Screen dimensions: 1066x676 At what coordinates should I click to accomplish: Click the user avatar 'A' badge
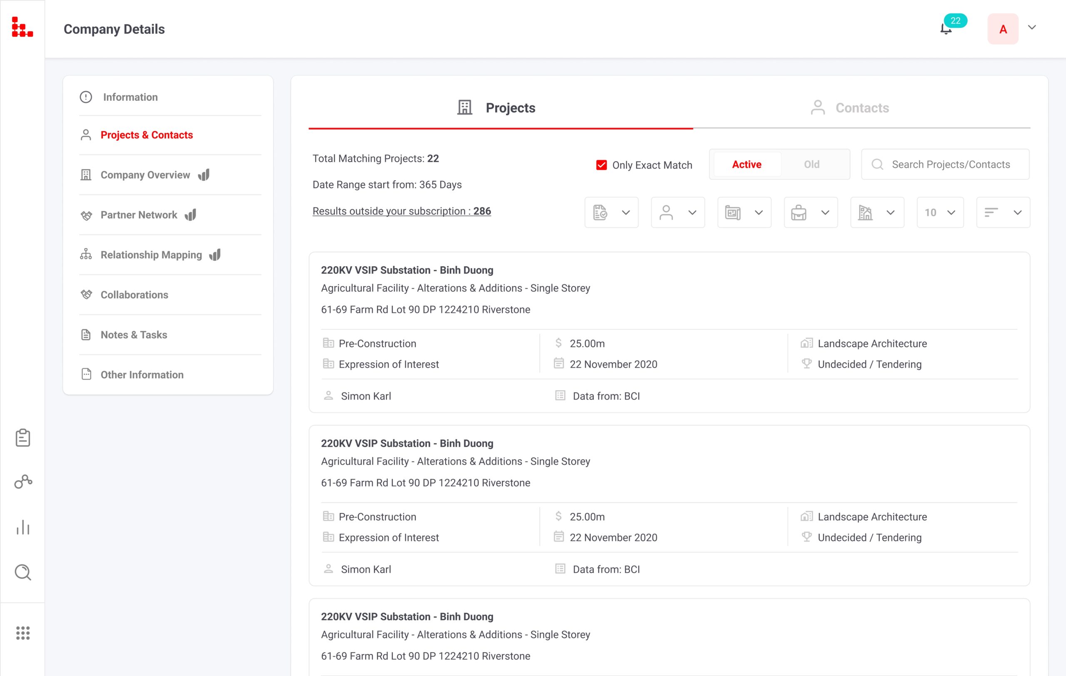[1003, 29]
